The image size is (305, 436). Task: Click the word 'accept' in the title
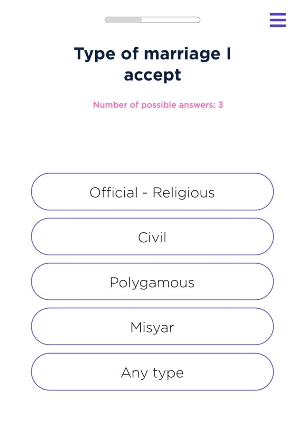pos(152,75)
